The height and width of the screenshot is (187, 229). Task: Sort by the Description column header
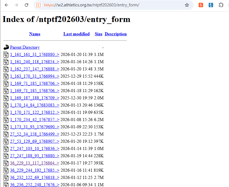click(x=116, y=34)
